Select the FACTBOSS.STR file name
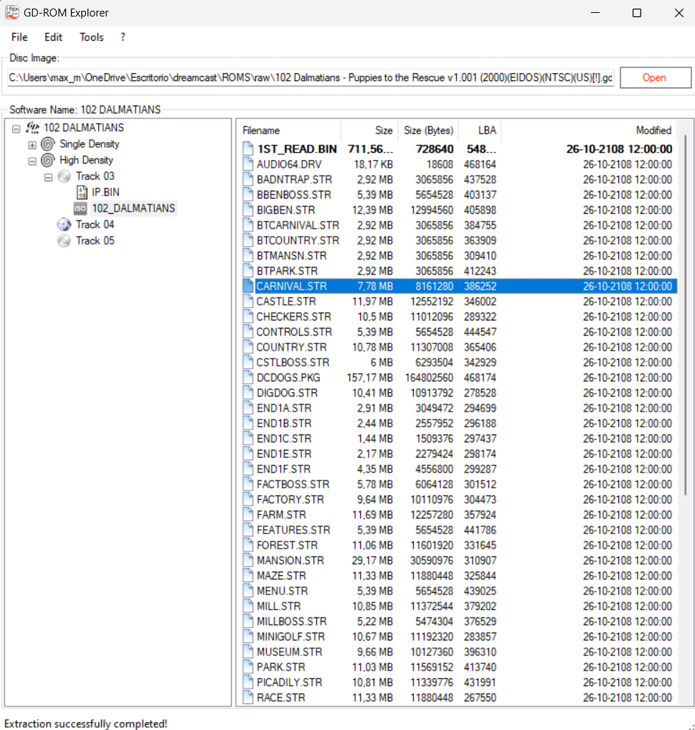 tap(293, 484)
